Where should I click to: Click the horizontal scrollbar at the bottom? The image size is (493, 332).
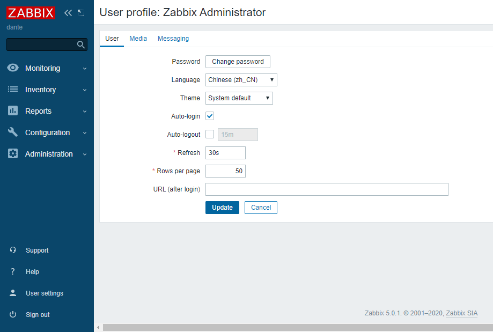coord(295,327)
